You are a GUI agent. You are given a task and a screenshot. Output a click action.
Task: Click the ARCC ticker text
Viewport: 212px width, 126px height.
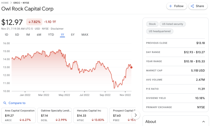coord(8,120)
